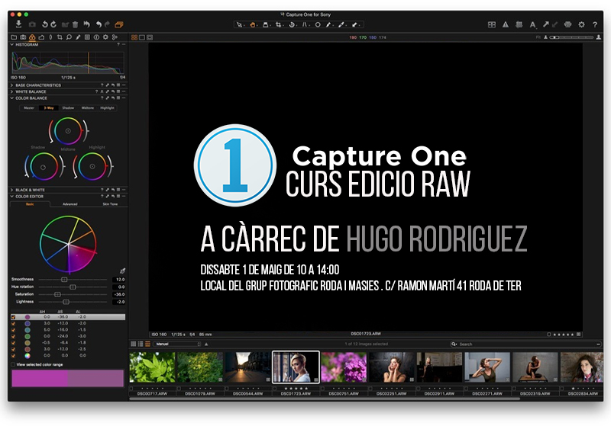Select Highlight tab in Color Balance
The height and width of the screenshot is (426, 611).
[x=107, y=108]
